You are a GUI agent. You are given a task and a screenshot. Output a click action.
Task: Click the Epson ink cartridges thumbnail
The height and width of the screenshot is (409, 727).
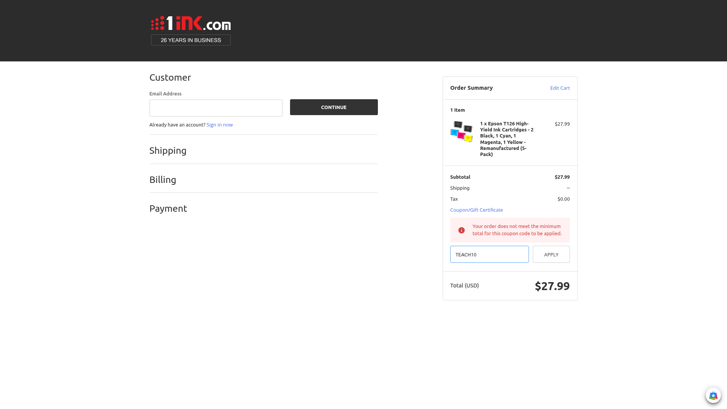pos(462,131)
